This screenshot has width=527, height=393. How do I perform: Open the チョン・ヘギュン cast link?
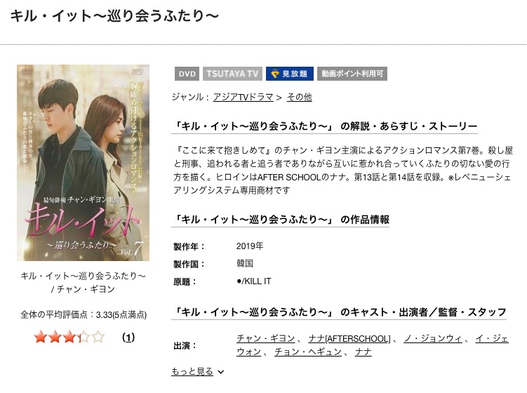308,352
